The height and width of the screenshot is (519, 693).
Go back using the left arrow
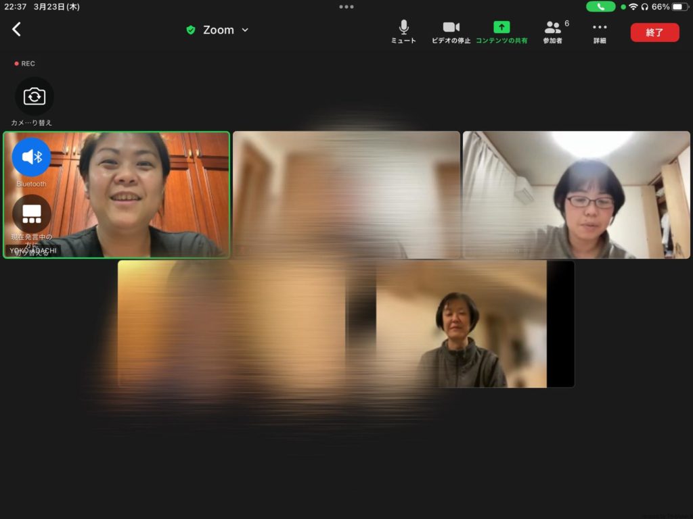(17, 30)
